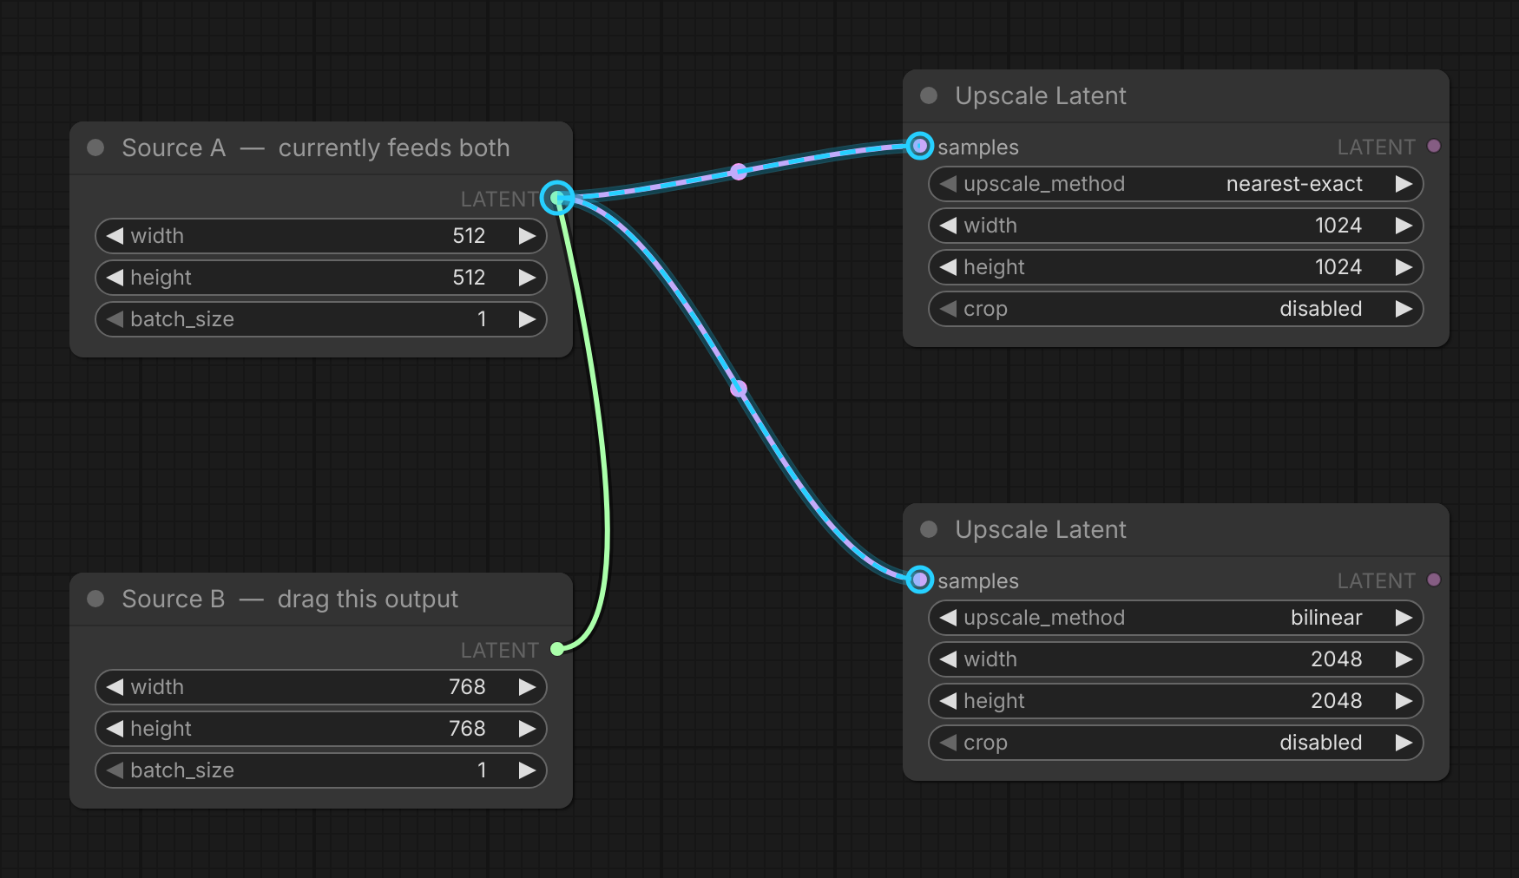Click samples input socket of top Upscale Latent
The image size is (1519, 878).
tap(919, 146)
